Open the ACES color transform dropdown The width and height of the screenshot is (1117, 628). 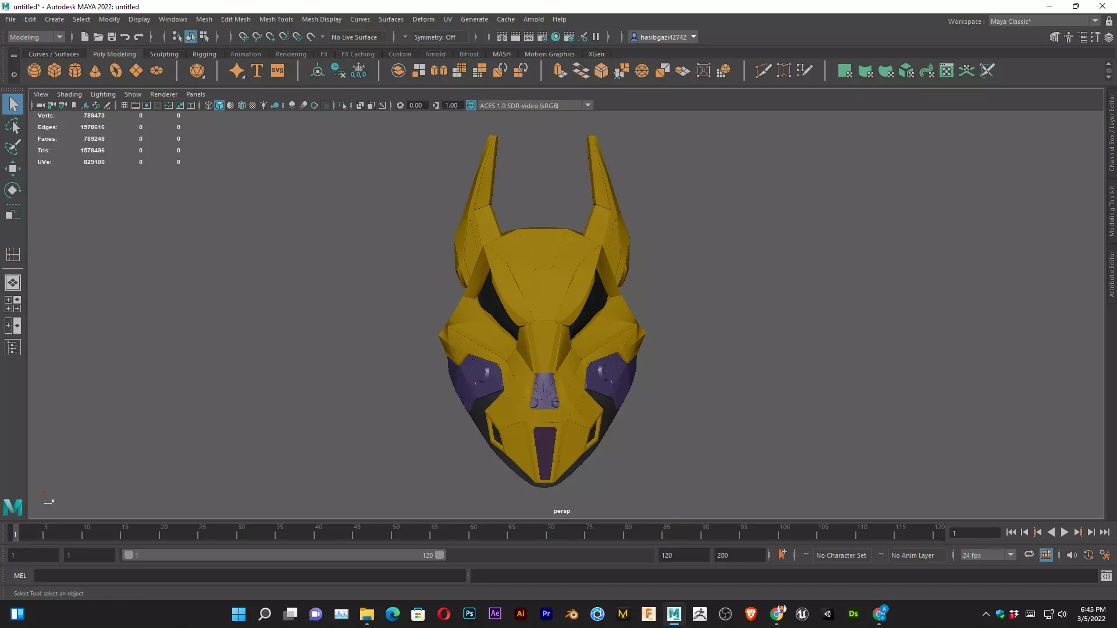point(588,105)
